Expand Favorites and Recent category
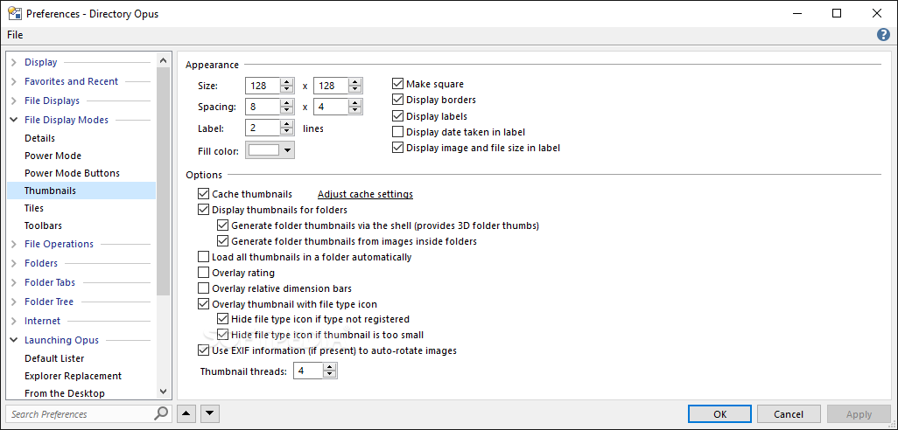898x430 pixels. [14, 82]
